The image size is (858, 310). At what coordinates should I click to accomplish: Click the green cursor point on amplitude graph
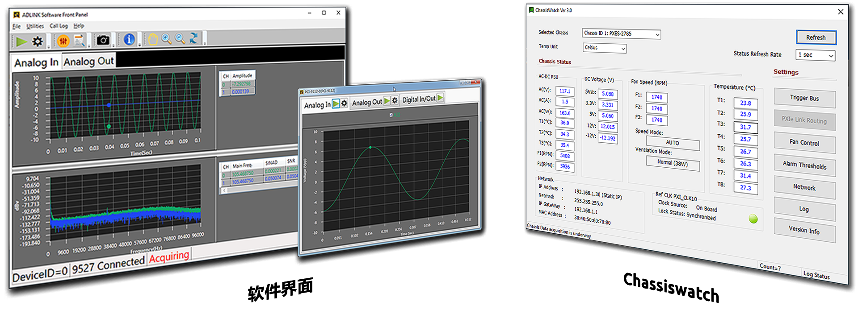click(x=109, y=126)
